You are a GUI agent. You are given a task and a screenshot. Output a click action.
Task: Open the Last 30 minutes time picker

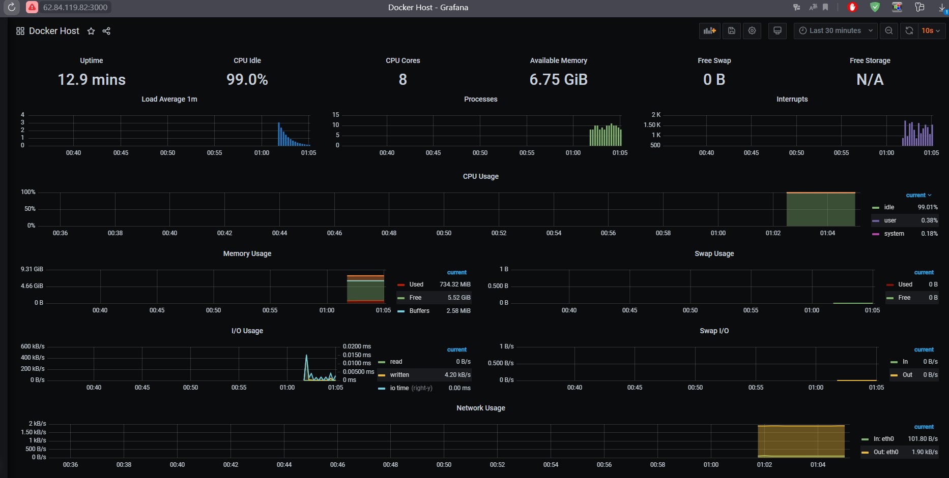pos(835,30)
